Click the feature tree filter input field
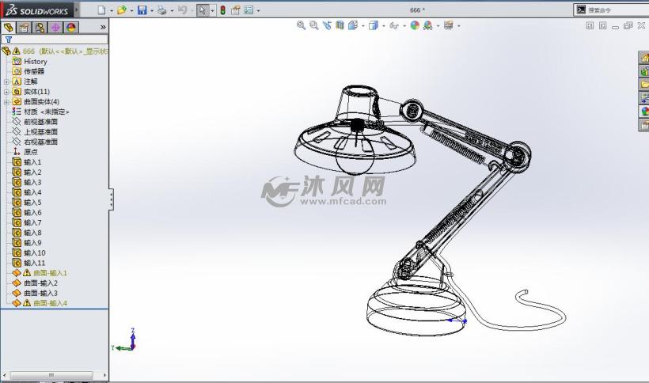 pos(55,40)
